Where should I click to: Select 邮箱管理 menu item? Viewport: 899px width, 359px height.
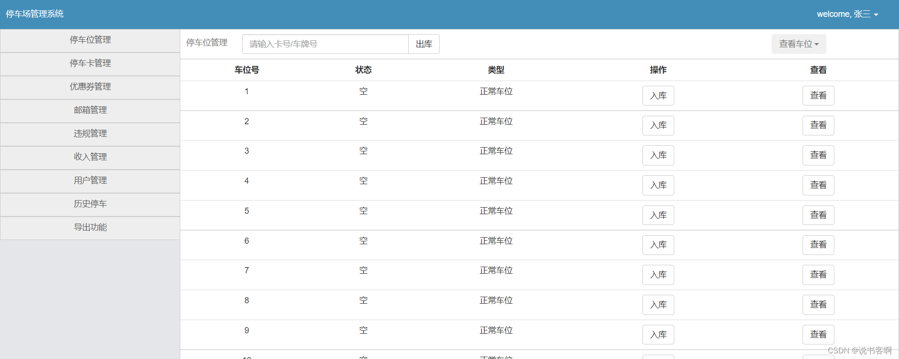point(90,111)
